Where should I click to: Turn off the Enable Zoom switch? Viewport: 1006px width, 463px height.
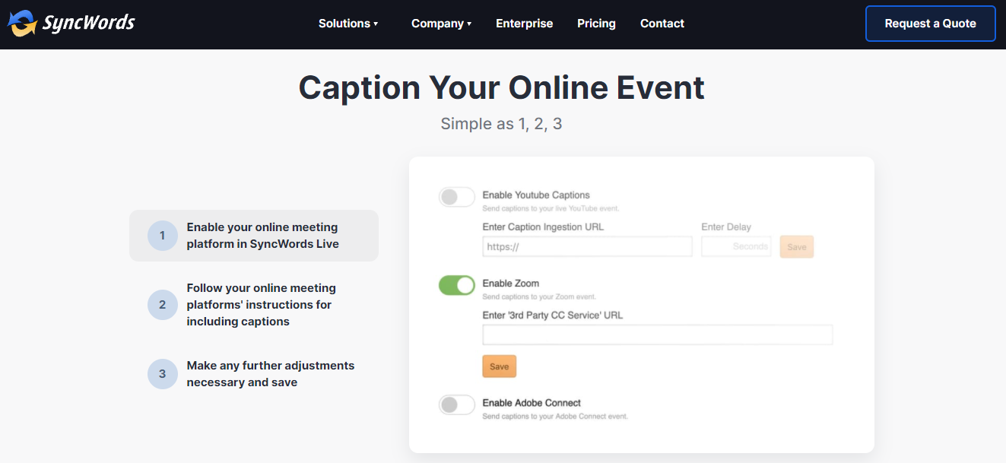click(457, 285)
